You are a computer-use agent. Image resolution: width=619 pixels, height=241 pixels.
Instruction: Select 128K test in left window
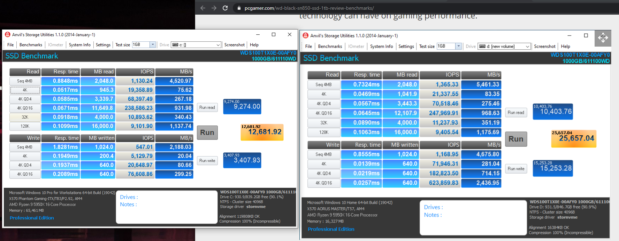25,126
